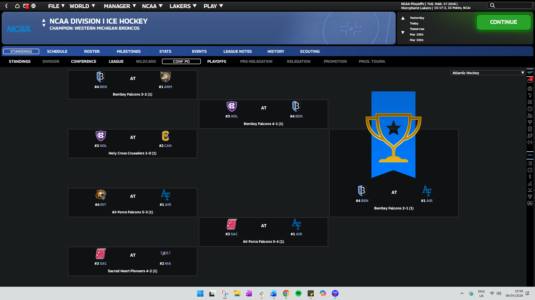Move calendar forward with down arrow
535x300 pixels.
tap(403, 32)
